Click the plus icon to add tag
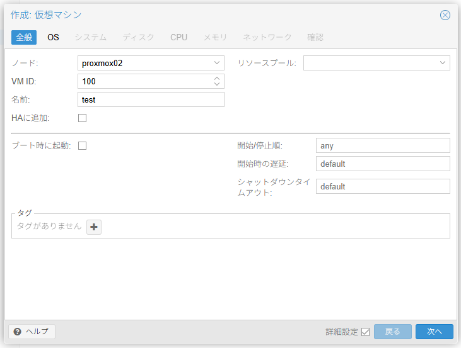The image size is (461, 348). pos(94,227)
